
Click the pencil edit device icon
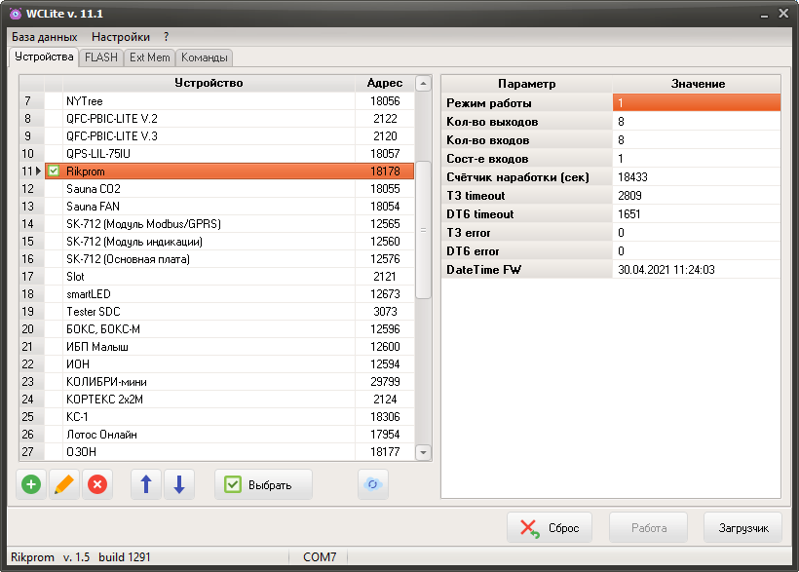coord(64,484)
